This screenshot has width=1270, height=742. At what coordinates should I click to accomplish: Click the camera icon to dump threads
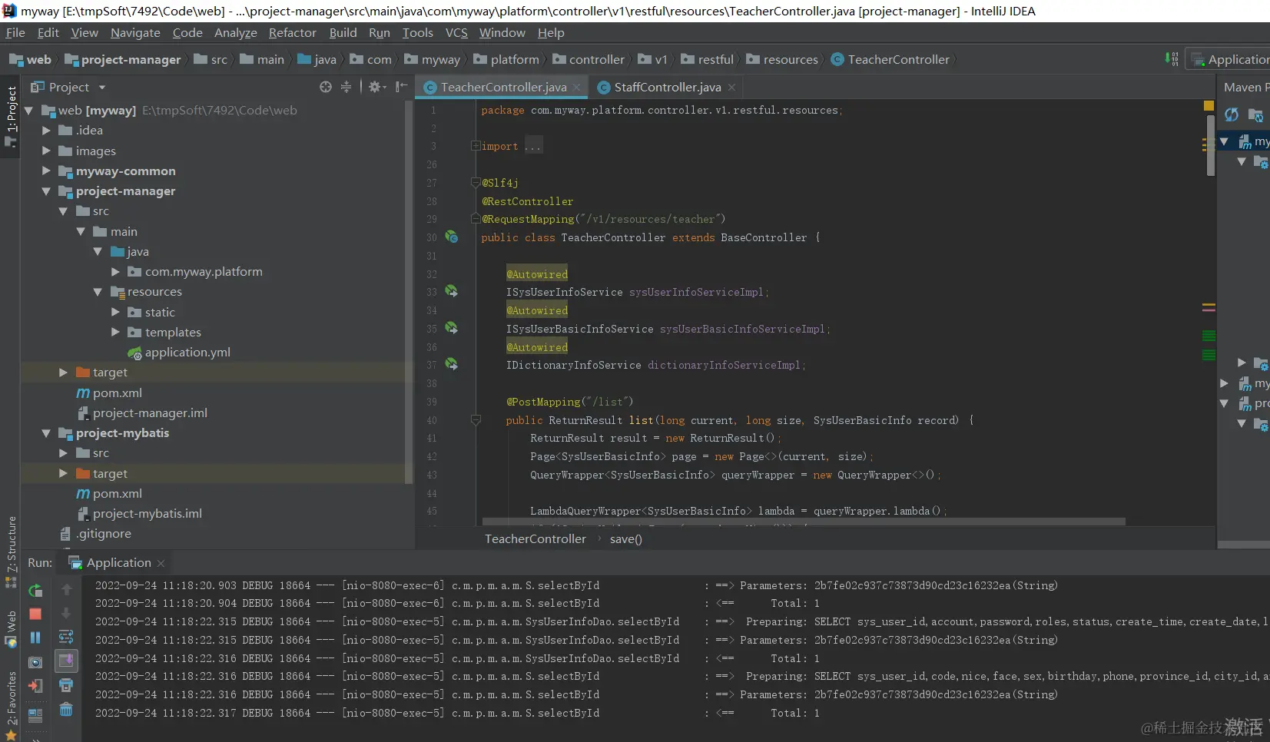(x=35, y=662)
